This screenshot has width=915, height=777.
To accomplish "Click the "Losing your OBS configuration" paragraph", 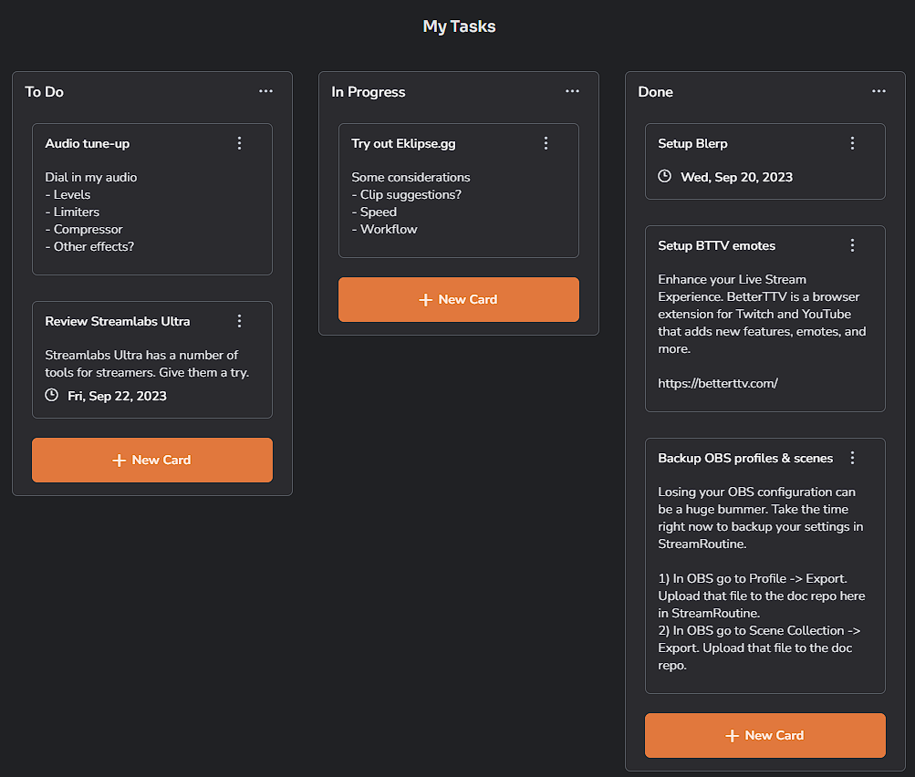I will coord(761,517).
